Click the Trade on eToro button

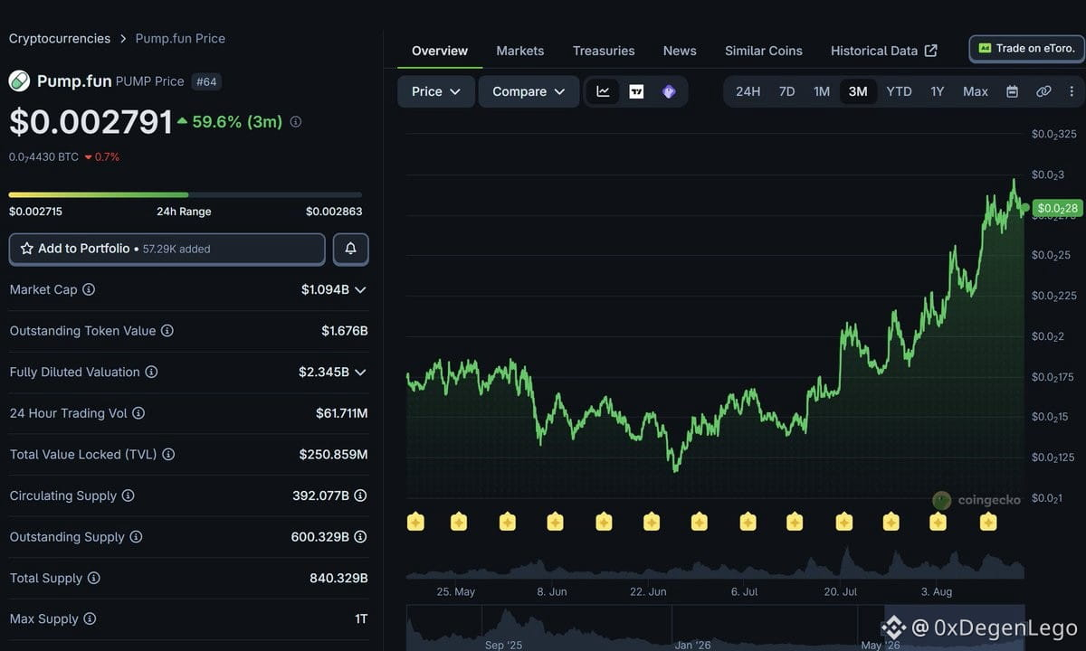(1027, 49)
